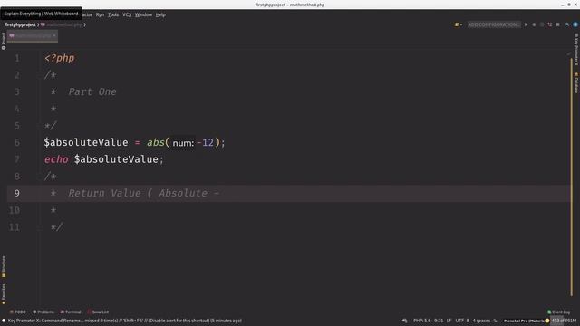Click the num: parameter hint
Image resolution: width=580 pixels, height=326 pixels.
pos(183,143)
